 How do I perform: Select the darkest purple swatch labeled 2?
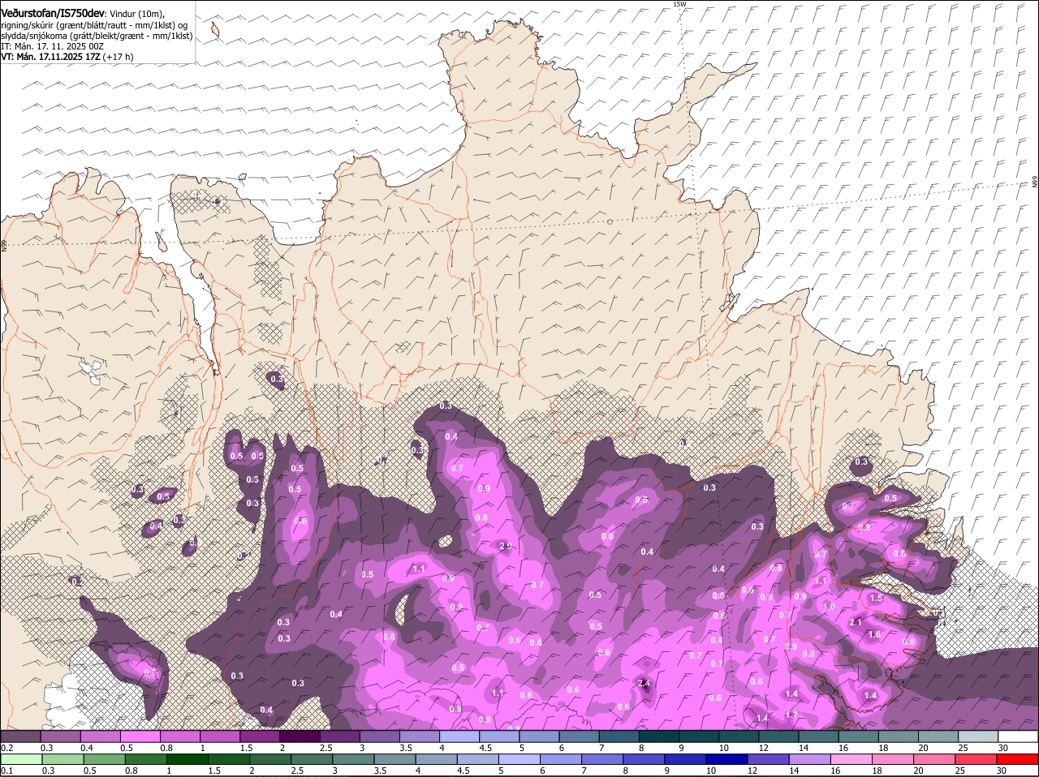(x=300, y=736)
